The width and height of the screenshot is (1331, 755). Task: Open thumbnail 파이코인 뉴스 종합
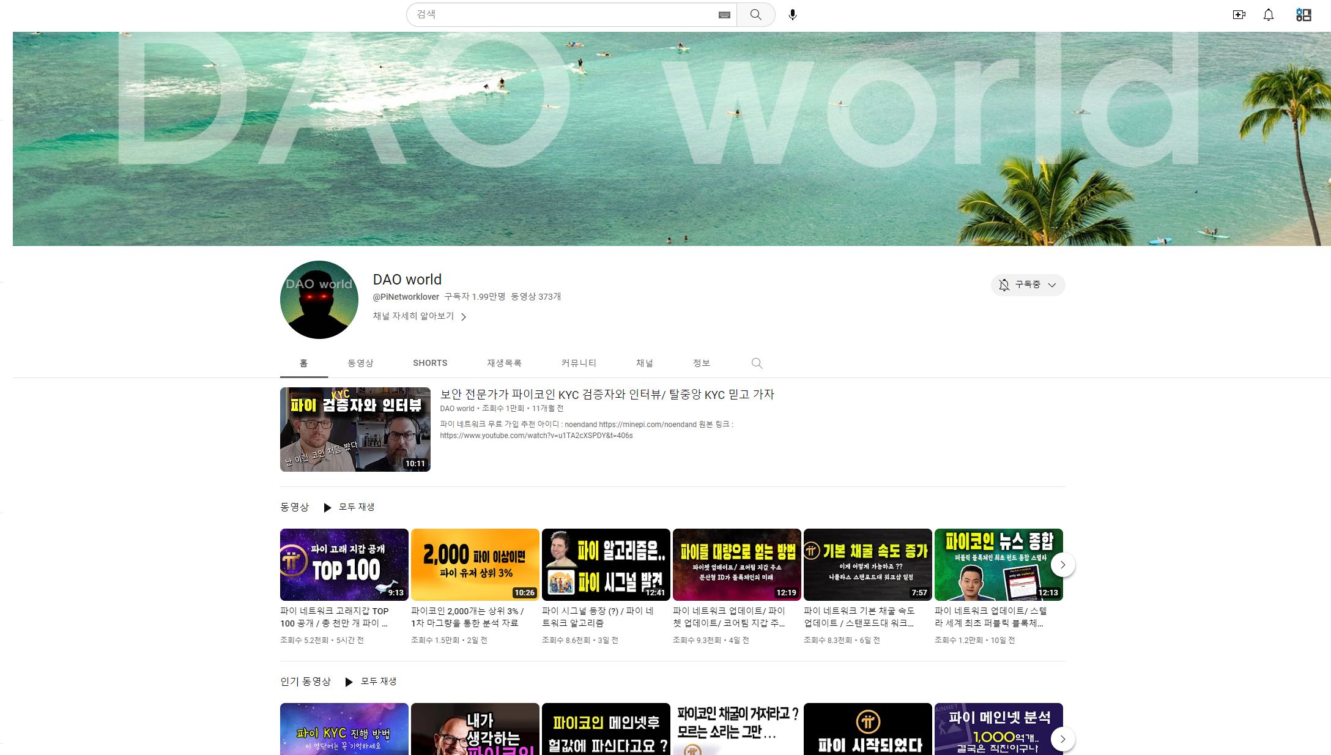coord(999,565)
